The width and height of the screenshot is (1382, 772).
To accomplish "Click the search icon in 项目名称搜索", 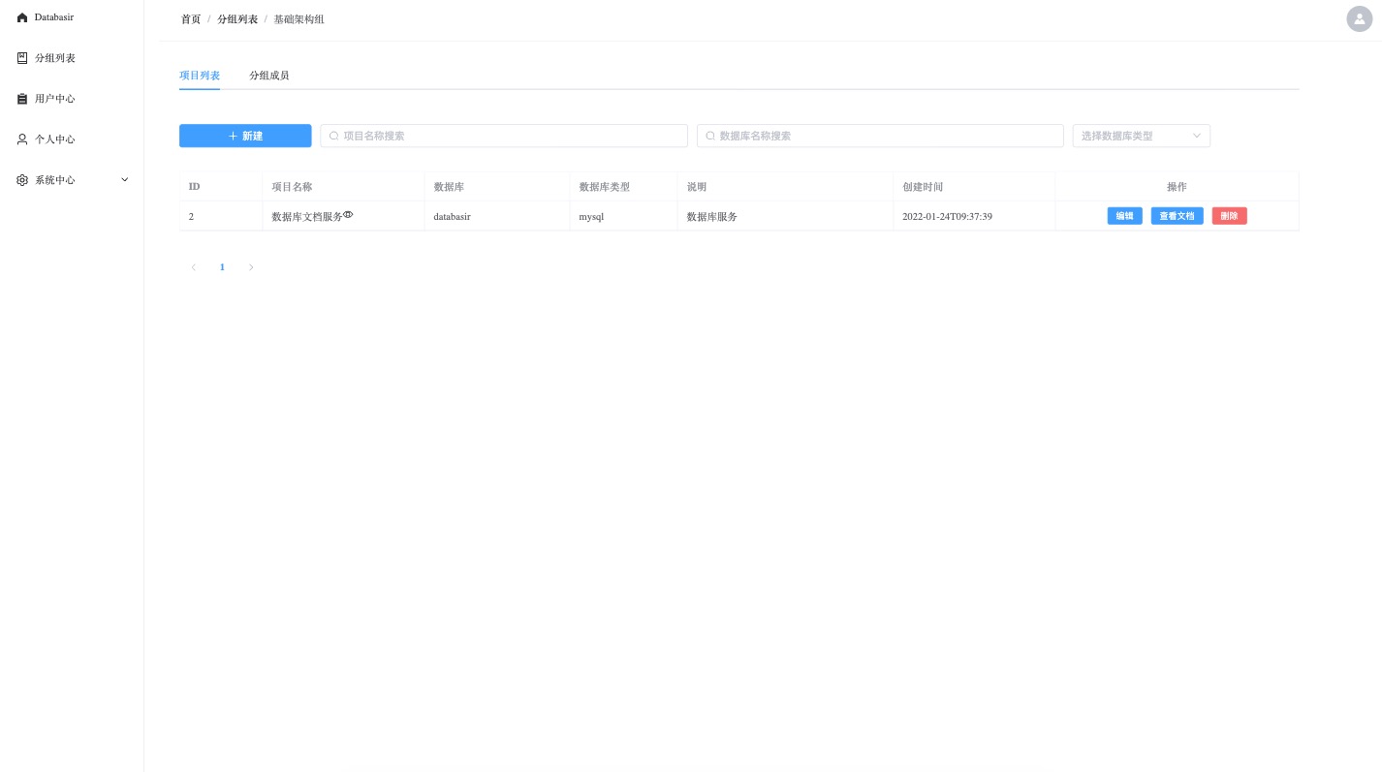I will [334, 137].
